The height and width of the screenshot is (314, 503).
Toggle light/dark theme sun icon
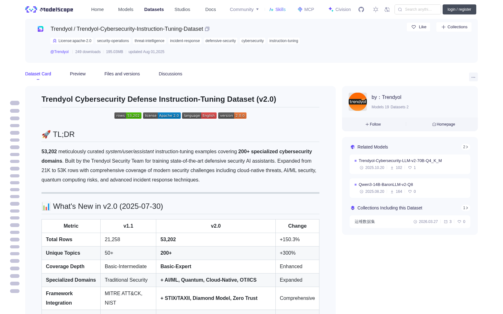[376, 9]
